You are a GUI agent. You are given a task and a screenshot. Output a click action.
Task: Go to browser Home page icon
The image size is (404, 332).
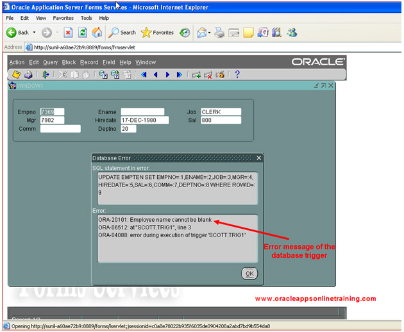point(97,33)
